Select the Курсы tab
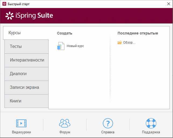 point(26,33)
